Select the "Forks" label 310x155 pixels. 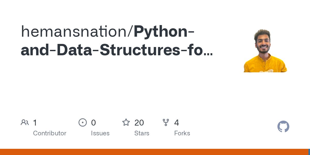tap(182, 133)
